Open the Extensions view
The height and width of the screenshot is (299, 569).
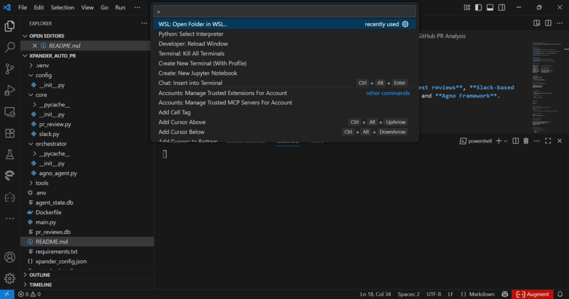10,133
